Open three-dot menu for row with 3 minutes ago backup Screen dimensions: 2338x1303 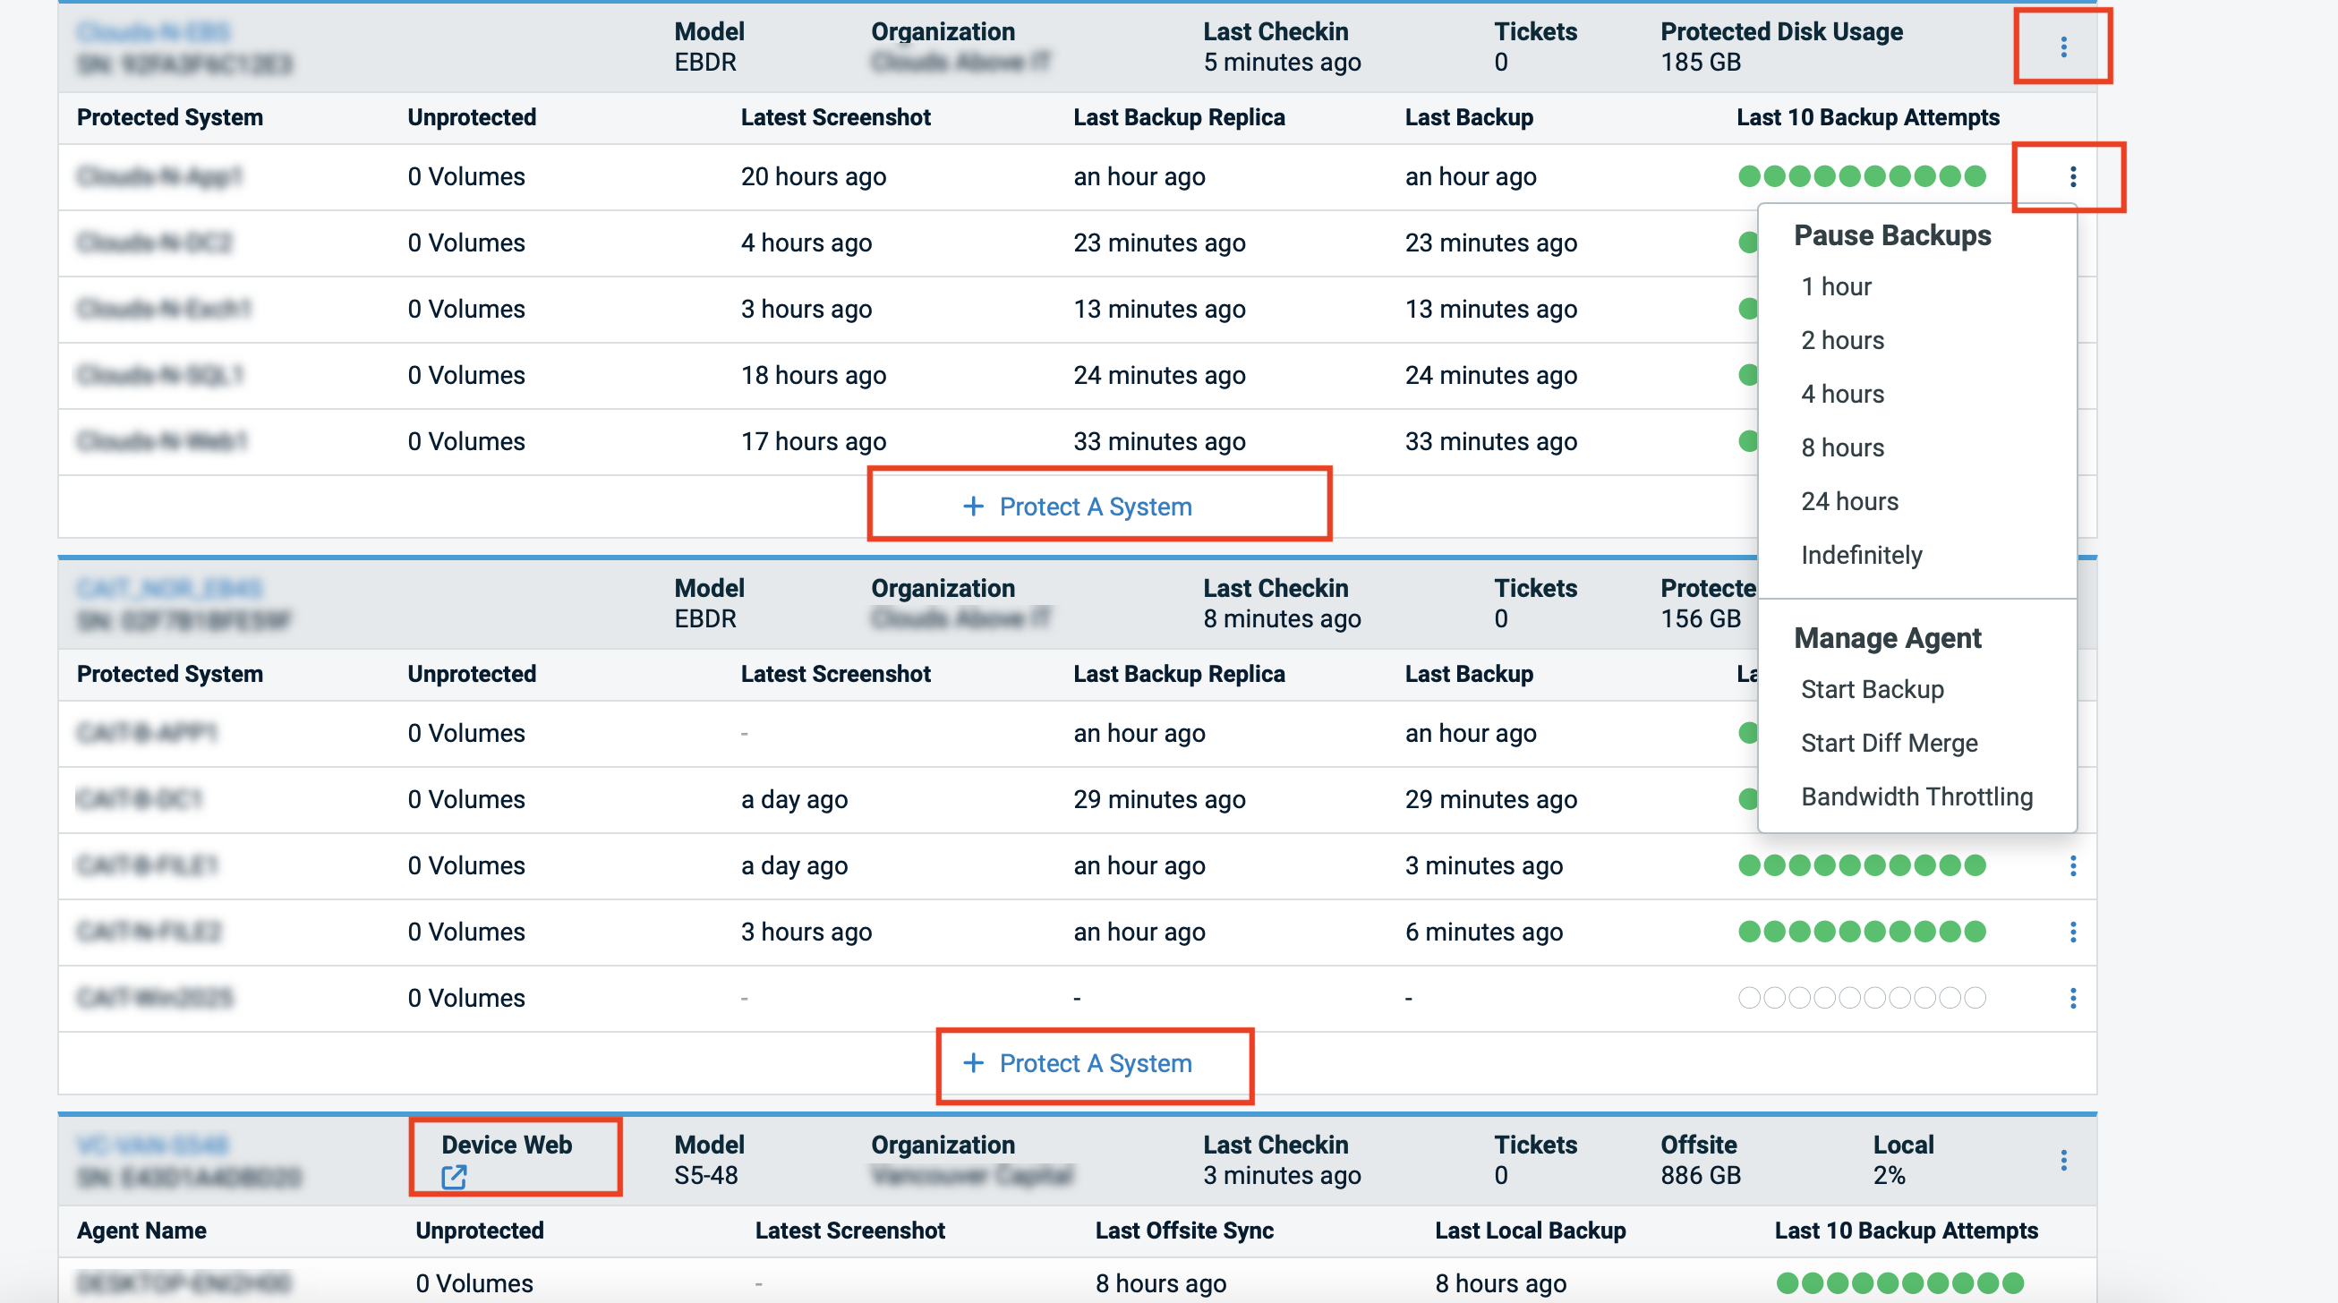point(2072,865)
